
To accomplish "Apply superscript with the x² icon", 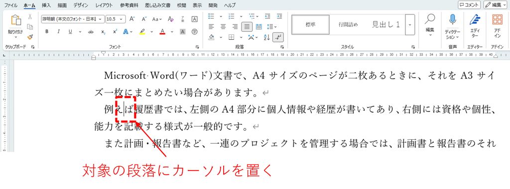I will pyautogui.click(x=115, y=31).
